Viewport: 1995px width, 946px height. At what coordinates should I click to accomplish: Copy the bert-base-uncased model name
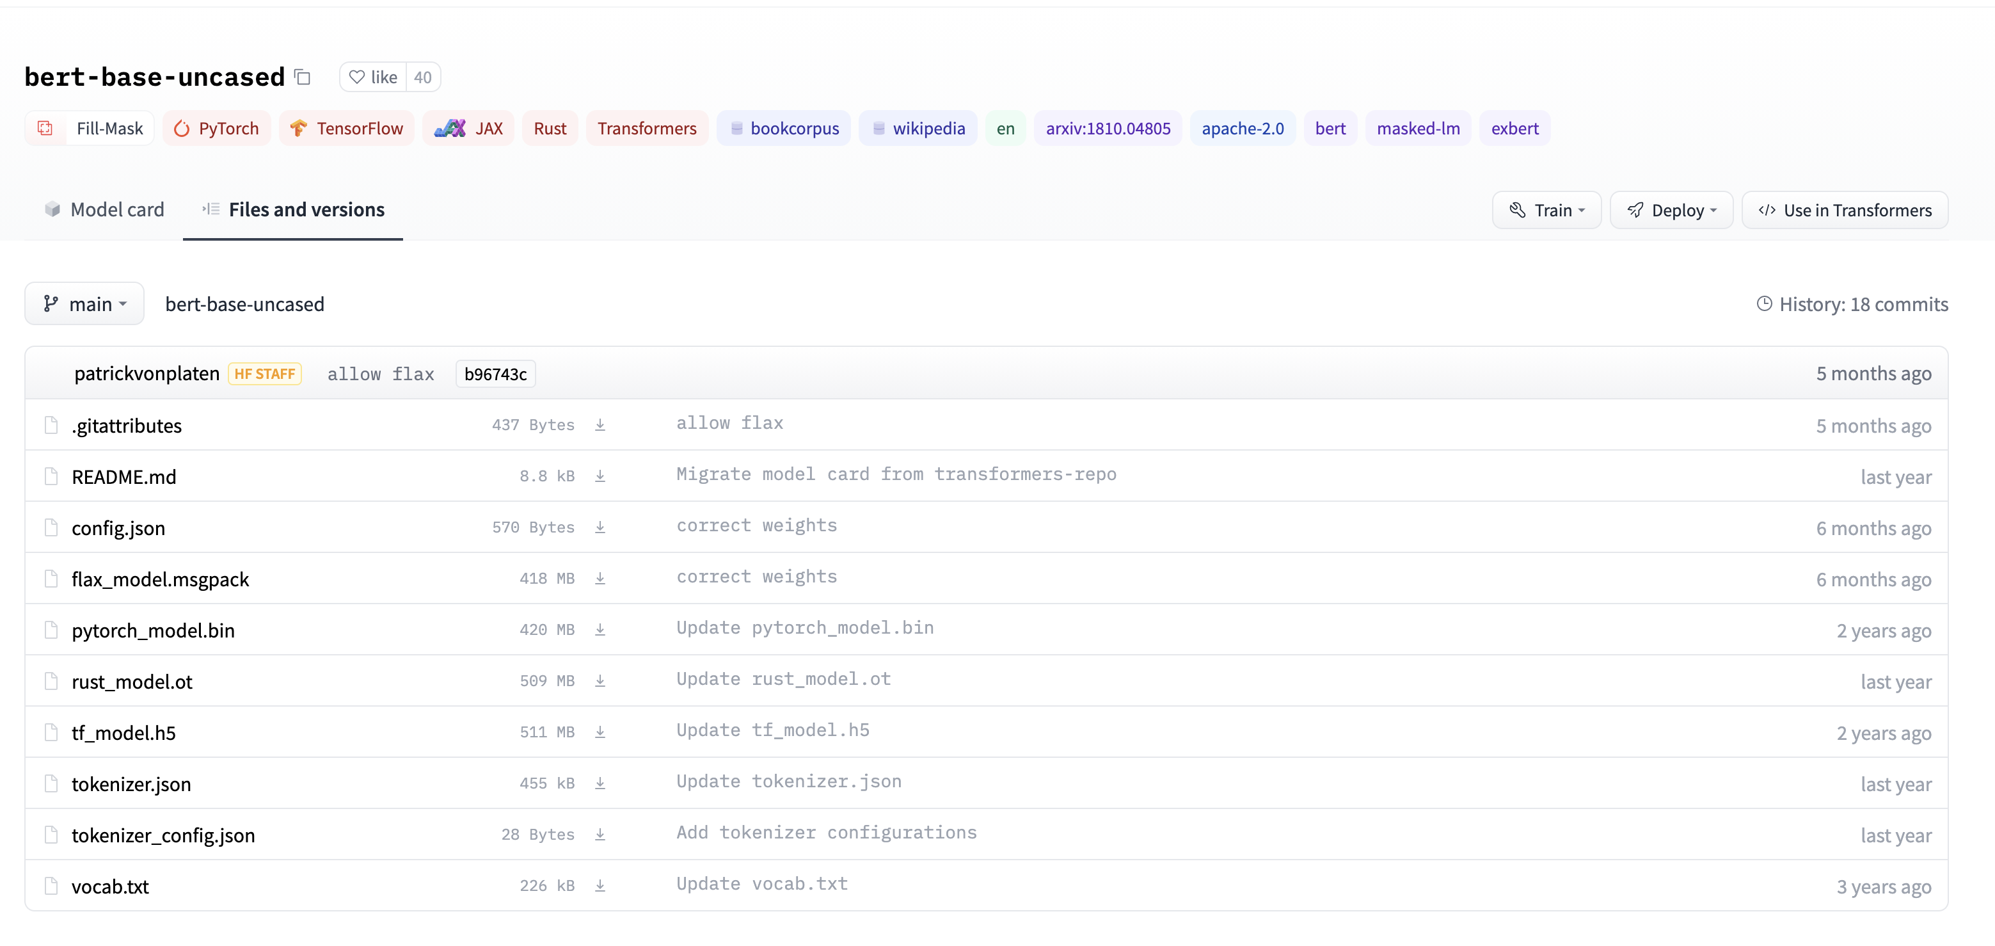coord(303,77)
